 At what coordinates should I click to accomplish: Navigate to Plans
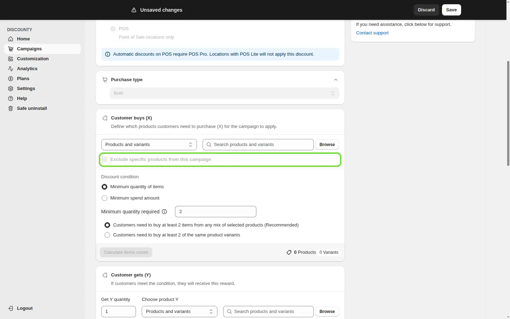(x=42, y=79)
